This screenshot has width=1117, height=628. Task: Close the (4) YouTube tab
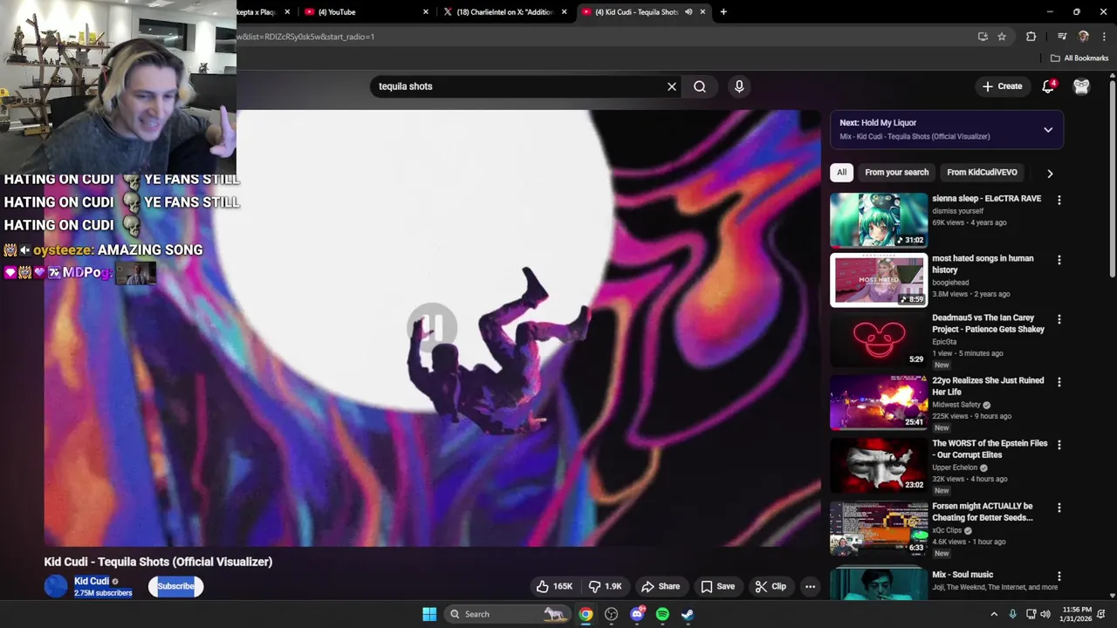pos(426,12)
